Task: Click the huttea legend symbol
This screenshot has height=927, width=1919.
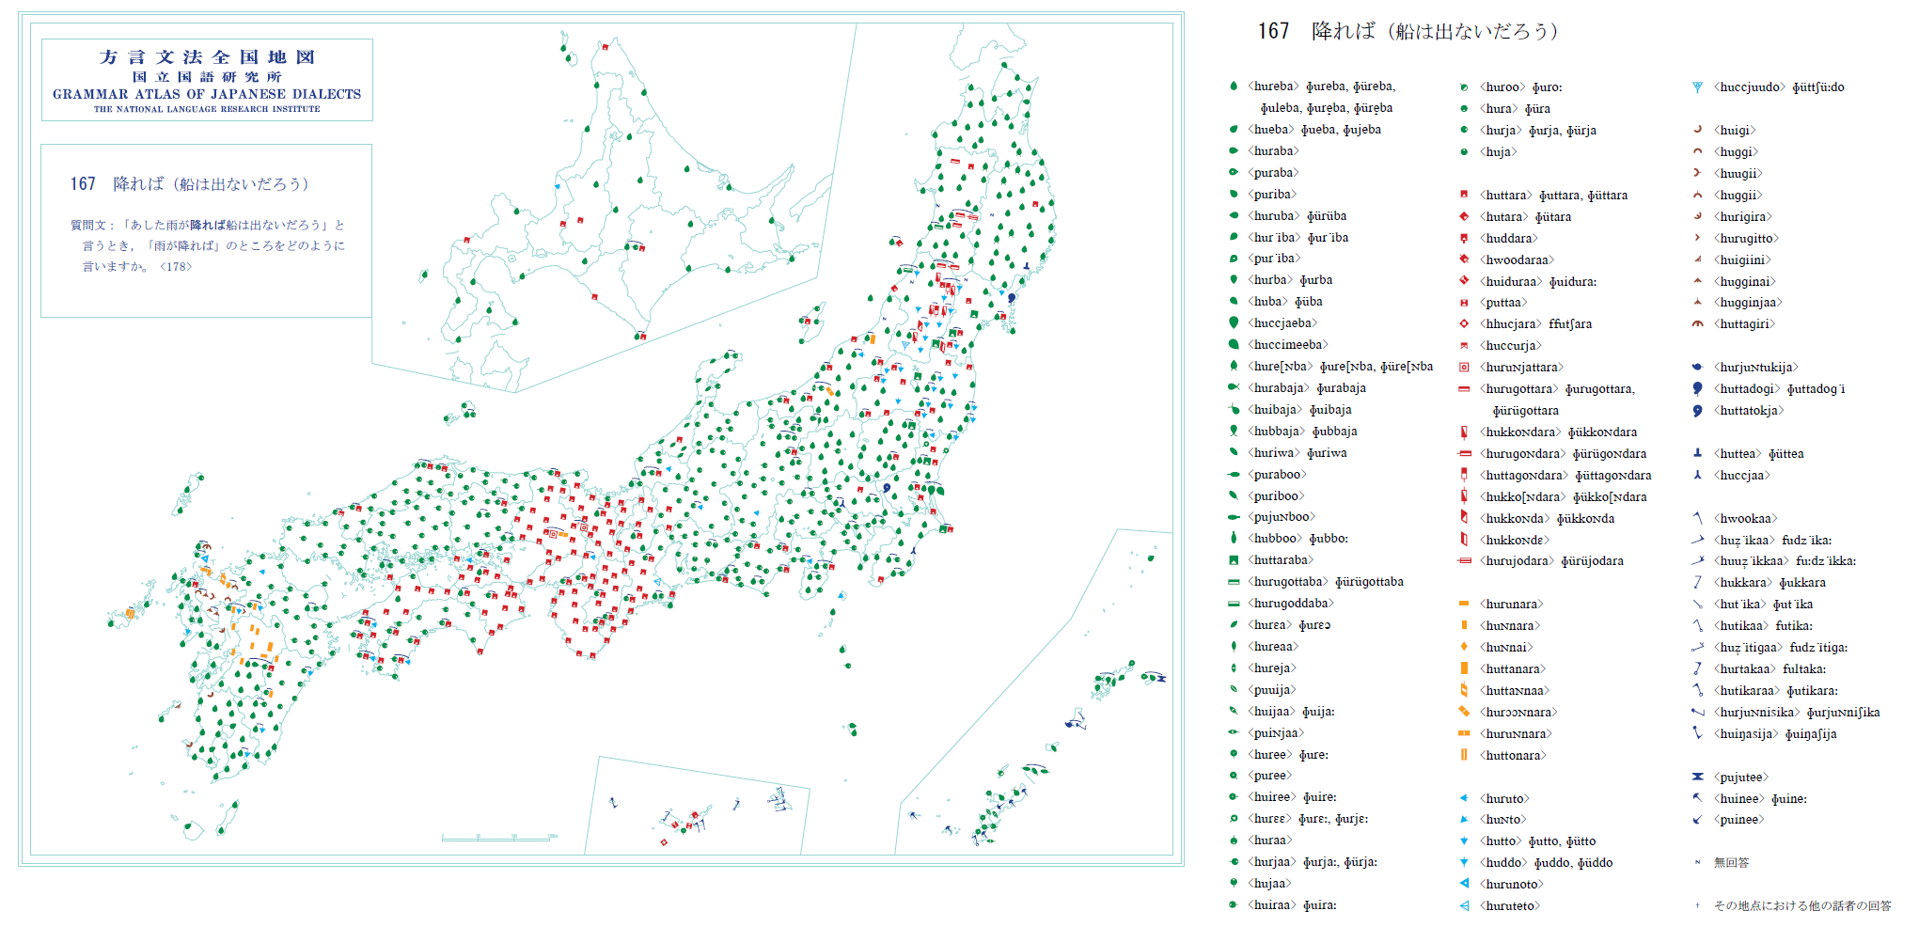Action: [x=1697, y=453]
